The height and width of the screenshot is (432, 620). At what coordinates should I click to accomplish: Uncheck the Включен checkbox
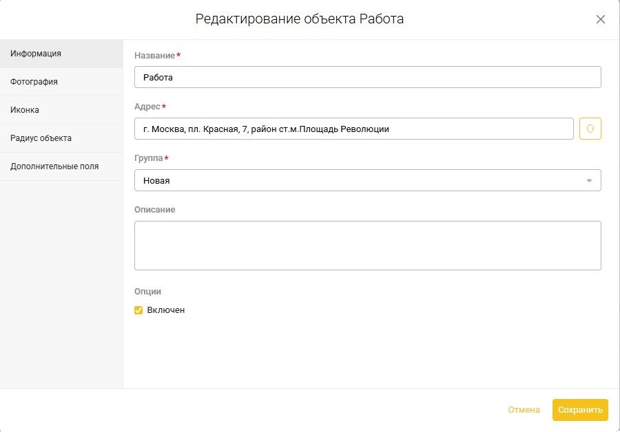coord(138,310)
